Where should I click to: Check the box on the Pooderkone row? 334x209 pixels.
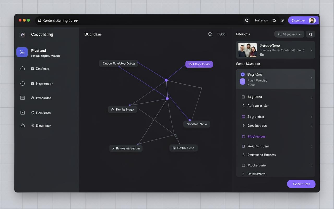[243, 165]
